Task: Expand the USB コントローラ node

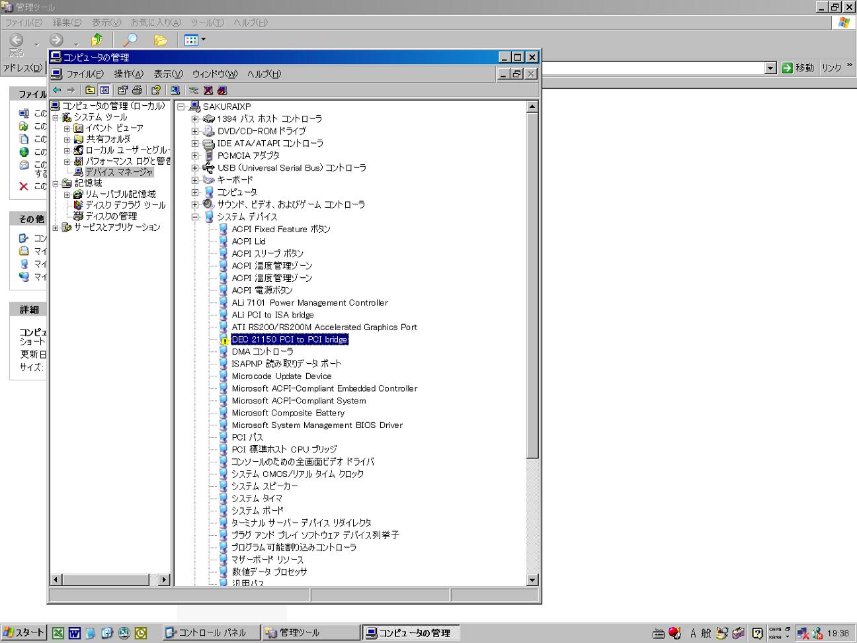Action: click(x=195, y=168)
